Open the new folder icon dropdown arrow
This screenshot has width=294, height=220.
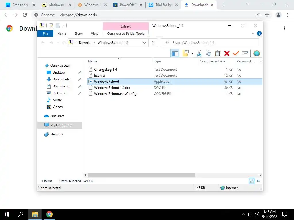192,54
